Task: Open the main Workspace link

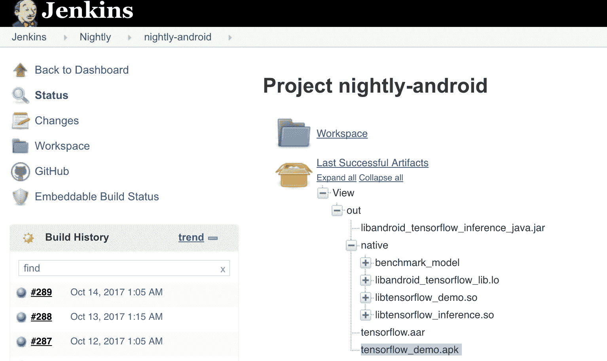Action: point(342,134)
